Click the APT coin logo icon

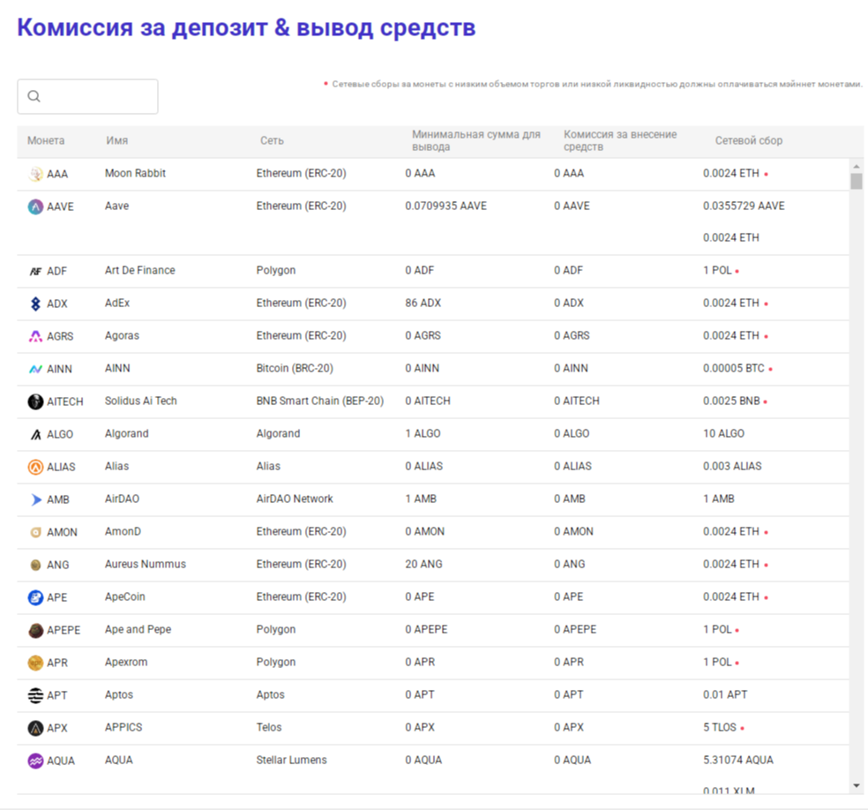[35, 695]
